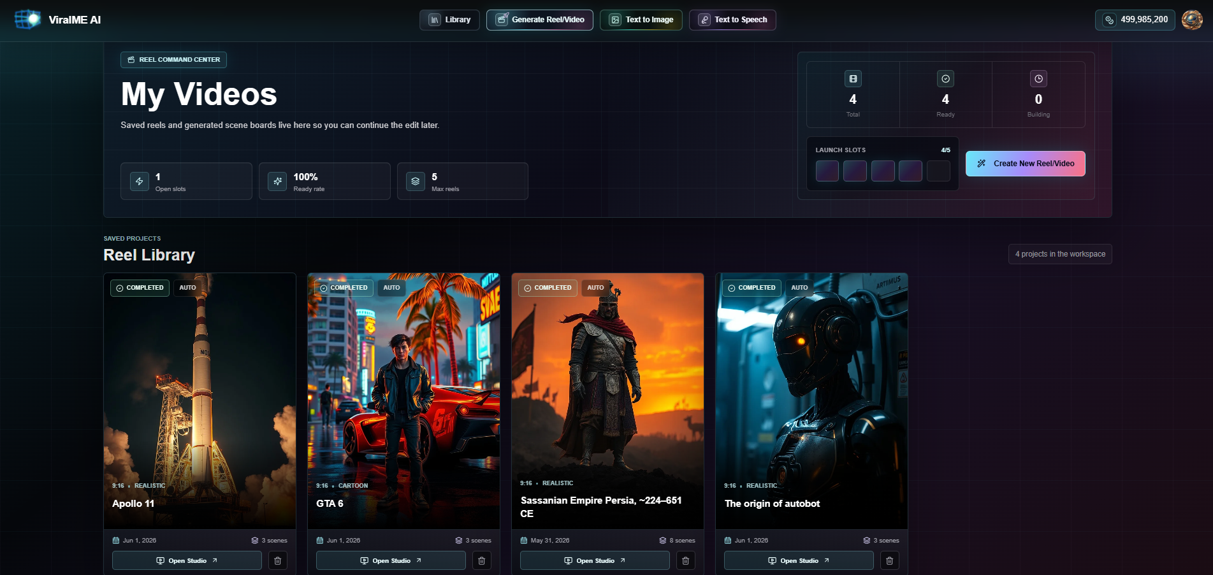Open the Library tab
Screen dimensions: 1213x575
(449, 20)
